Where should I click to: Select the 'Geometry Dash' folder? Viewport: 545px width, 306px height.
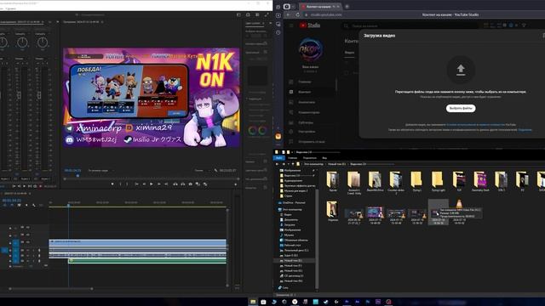480,182
